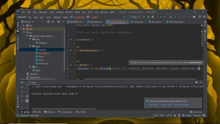Click the Git commit checkmark icon
The width and height of the screenshot is (220, 124).
pos(179,17)
